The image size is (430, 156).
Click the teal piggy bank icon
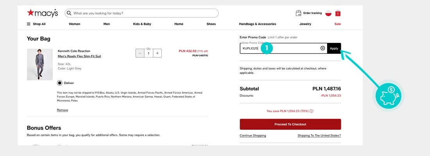click(x=388, y=96)
